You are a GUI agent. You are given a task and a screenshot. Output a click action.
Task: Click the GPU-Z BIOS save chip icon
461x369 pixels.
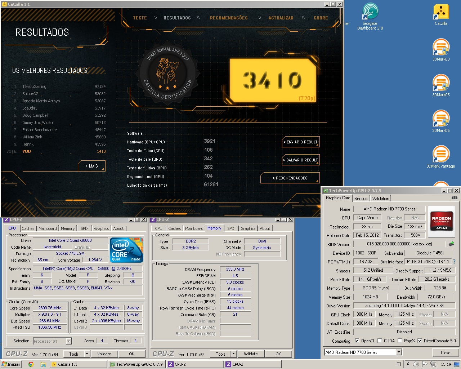click(x=451, y=244)
